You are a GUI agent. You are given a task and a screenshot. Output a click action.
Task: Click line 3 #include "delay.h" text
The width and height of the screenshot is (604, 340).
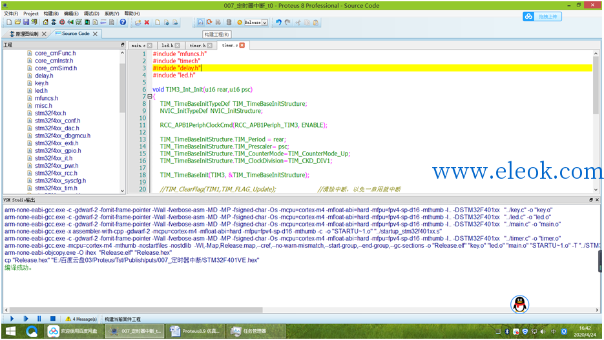177,68
